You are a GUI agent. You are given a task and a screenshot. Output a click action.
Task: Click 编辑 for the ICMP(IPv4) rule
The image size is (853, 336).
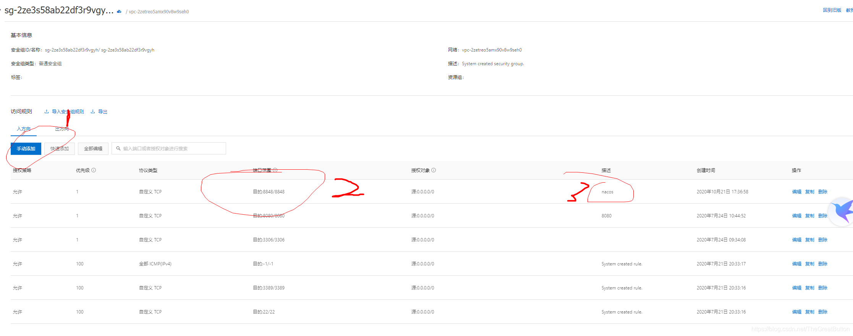(797, 264)
